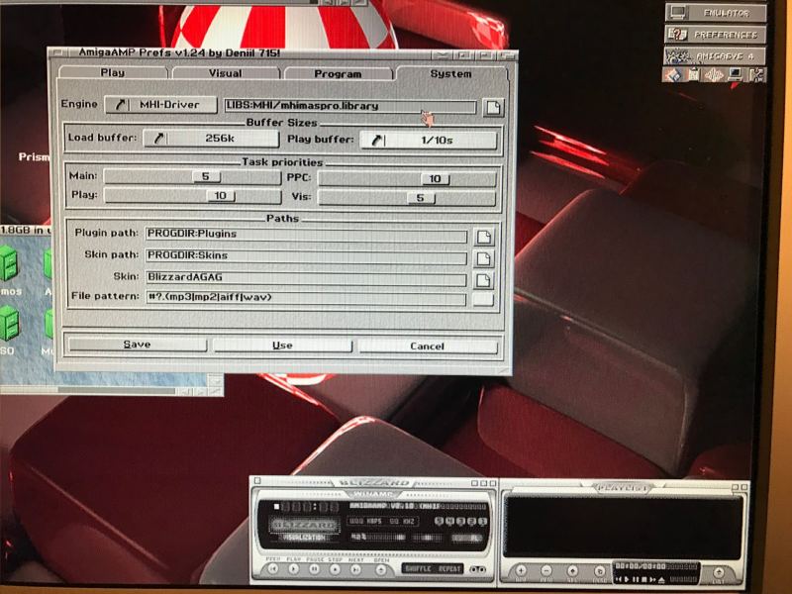Viewport: 792px width, 594px height.
Task: Toggle the player's PL playlist button
Action: tap(474, 539)
